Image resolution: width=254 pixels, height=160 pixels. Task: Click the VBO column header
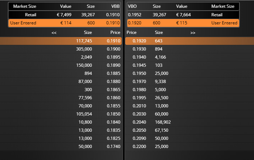coord(132,6)
